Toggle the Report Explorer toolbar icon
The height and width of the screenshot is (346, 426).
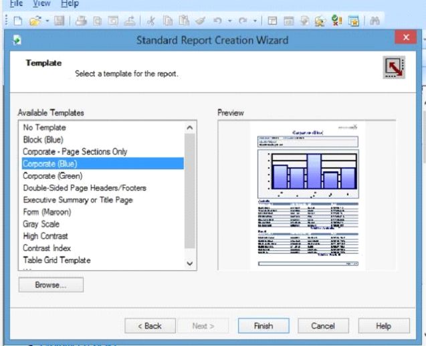288,21
